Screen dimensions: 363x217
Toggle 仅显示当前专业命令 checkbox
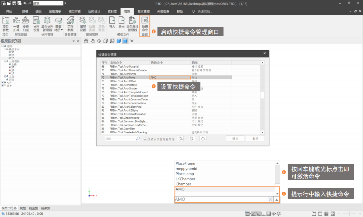coord(145,139)
